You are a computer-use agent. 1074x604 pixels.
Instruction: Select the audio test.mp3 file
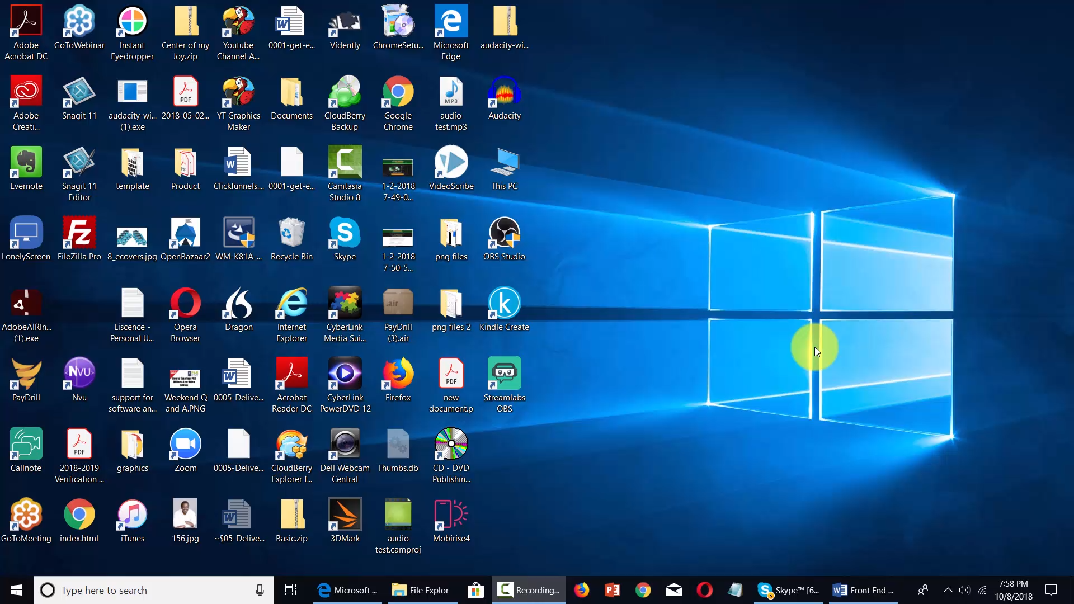451,103
